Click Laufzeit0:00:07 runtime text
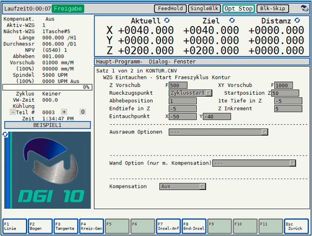 [27, 9]
